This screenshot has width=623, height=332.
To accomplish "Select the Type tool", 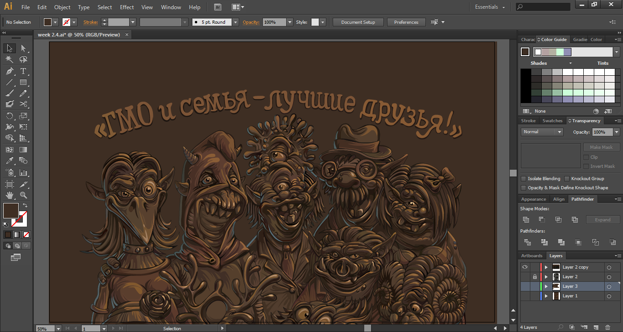I will 23,71.
